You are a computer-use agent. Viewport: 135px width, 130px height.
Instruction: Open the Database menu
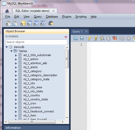(52, 17)
